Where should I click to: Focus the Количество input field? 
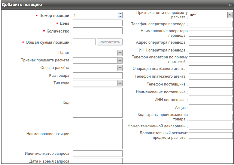click(x=98, y=31)
